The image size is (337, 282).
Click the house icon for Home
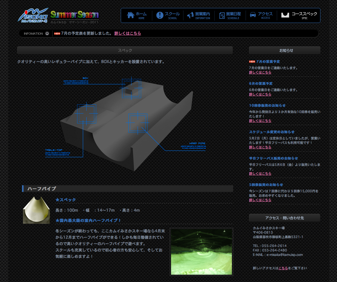pyautogui.click(x=130, y=15)
